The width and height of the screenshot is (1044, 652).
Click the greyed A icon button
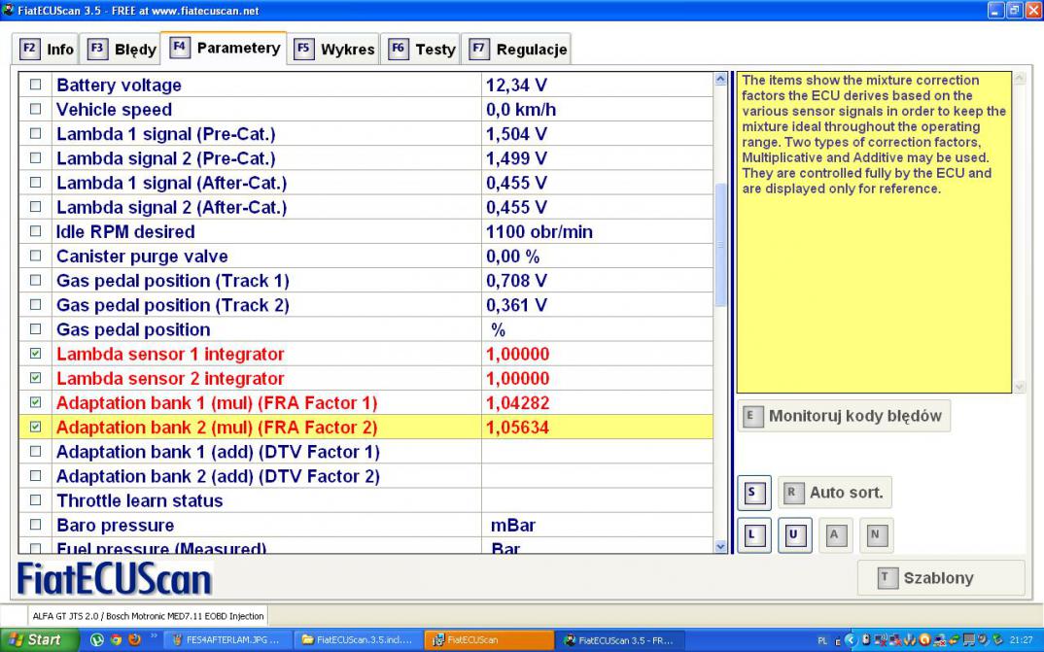(x=834, y=534)
